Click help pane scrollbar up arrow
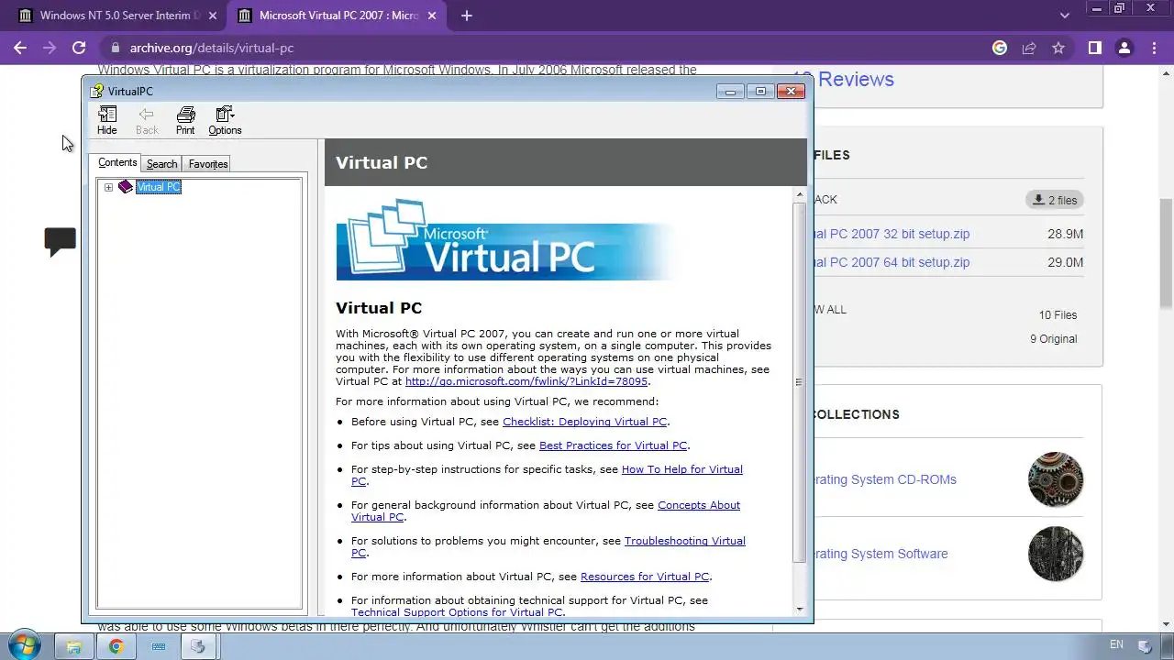 tap(799, 195)
